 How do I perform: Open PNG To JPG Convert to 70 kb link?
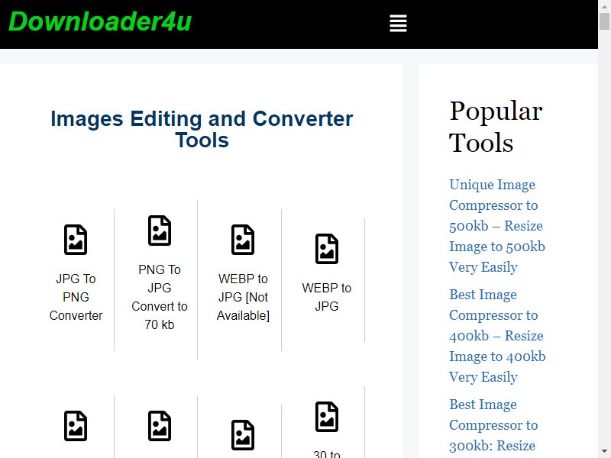[x=160, y=297]
